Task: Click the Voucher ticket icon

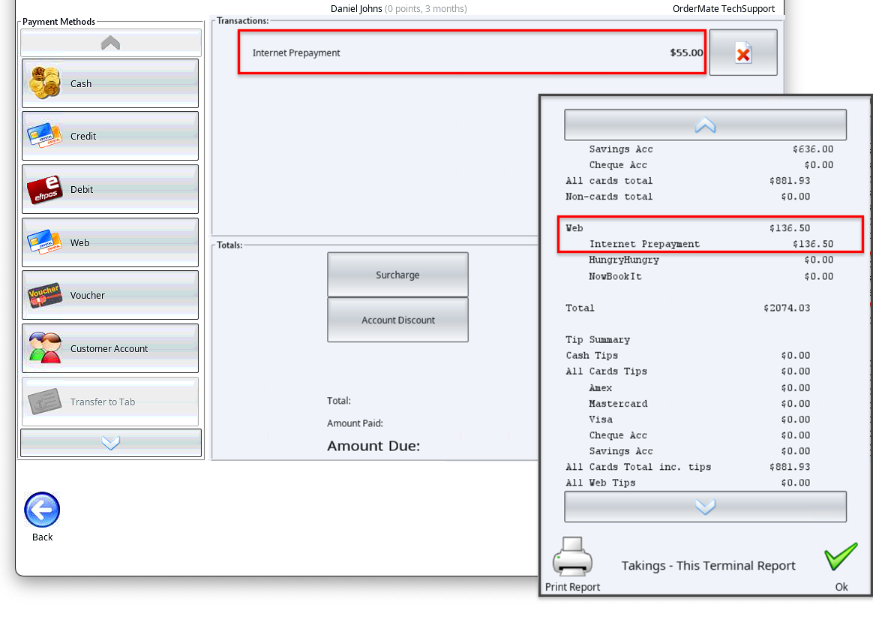Action: click(x=44, y=295)
